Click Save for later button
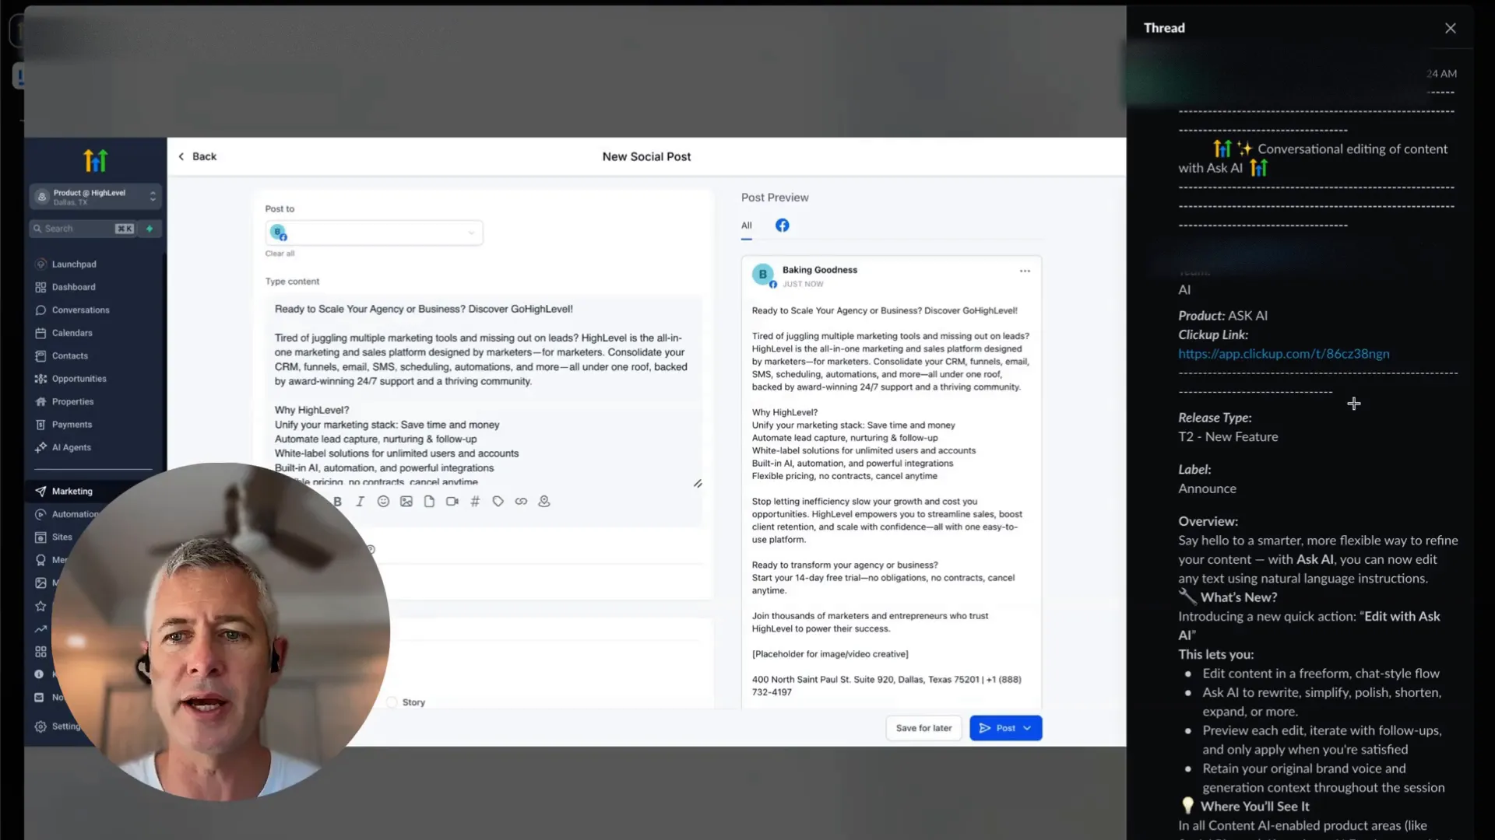 click(923, 728)
